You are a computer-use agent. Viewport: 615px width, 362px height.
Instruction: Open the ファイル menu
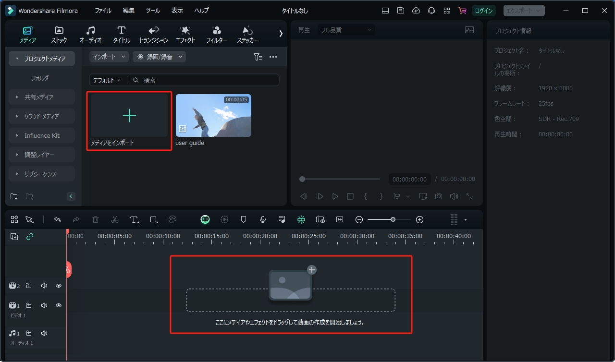103,11
